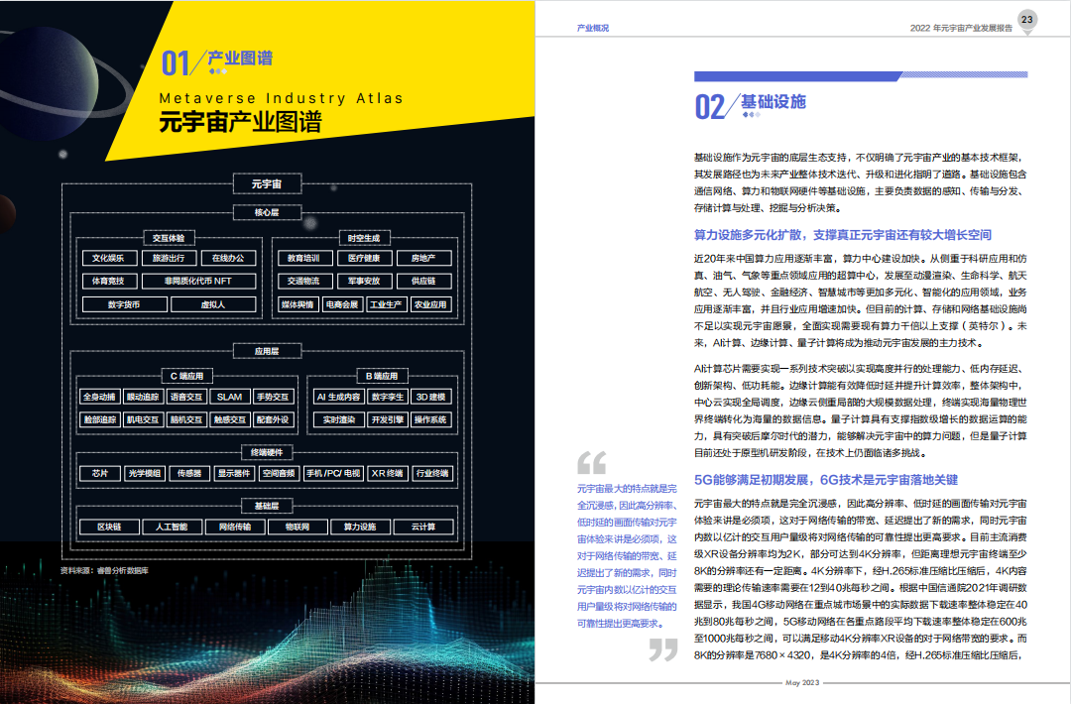Select the "眼动追踪" box
The image size is (1071, 704).
143,397
